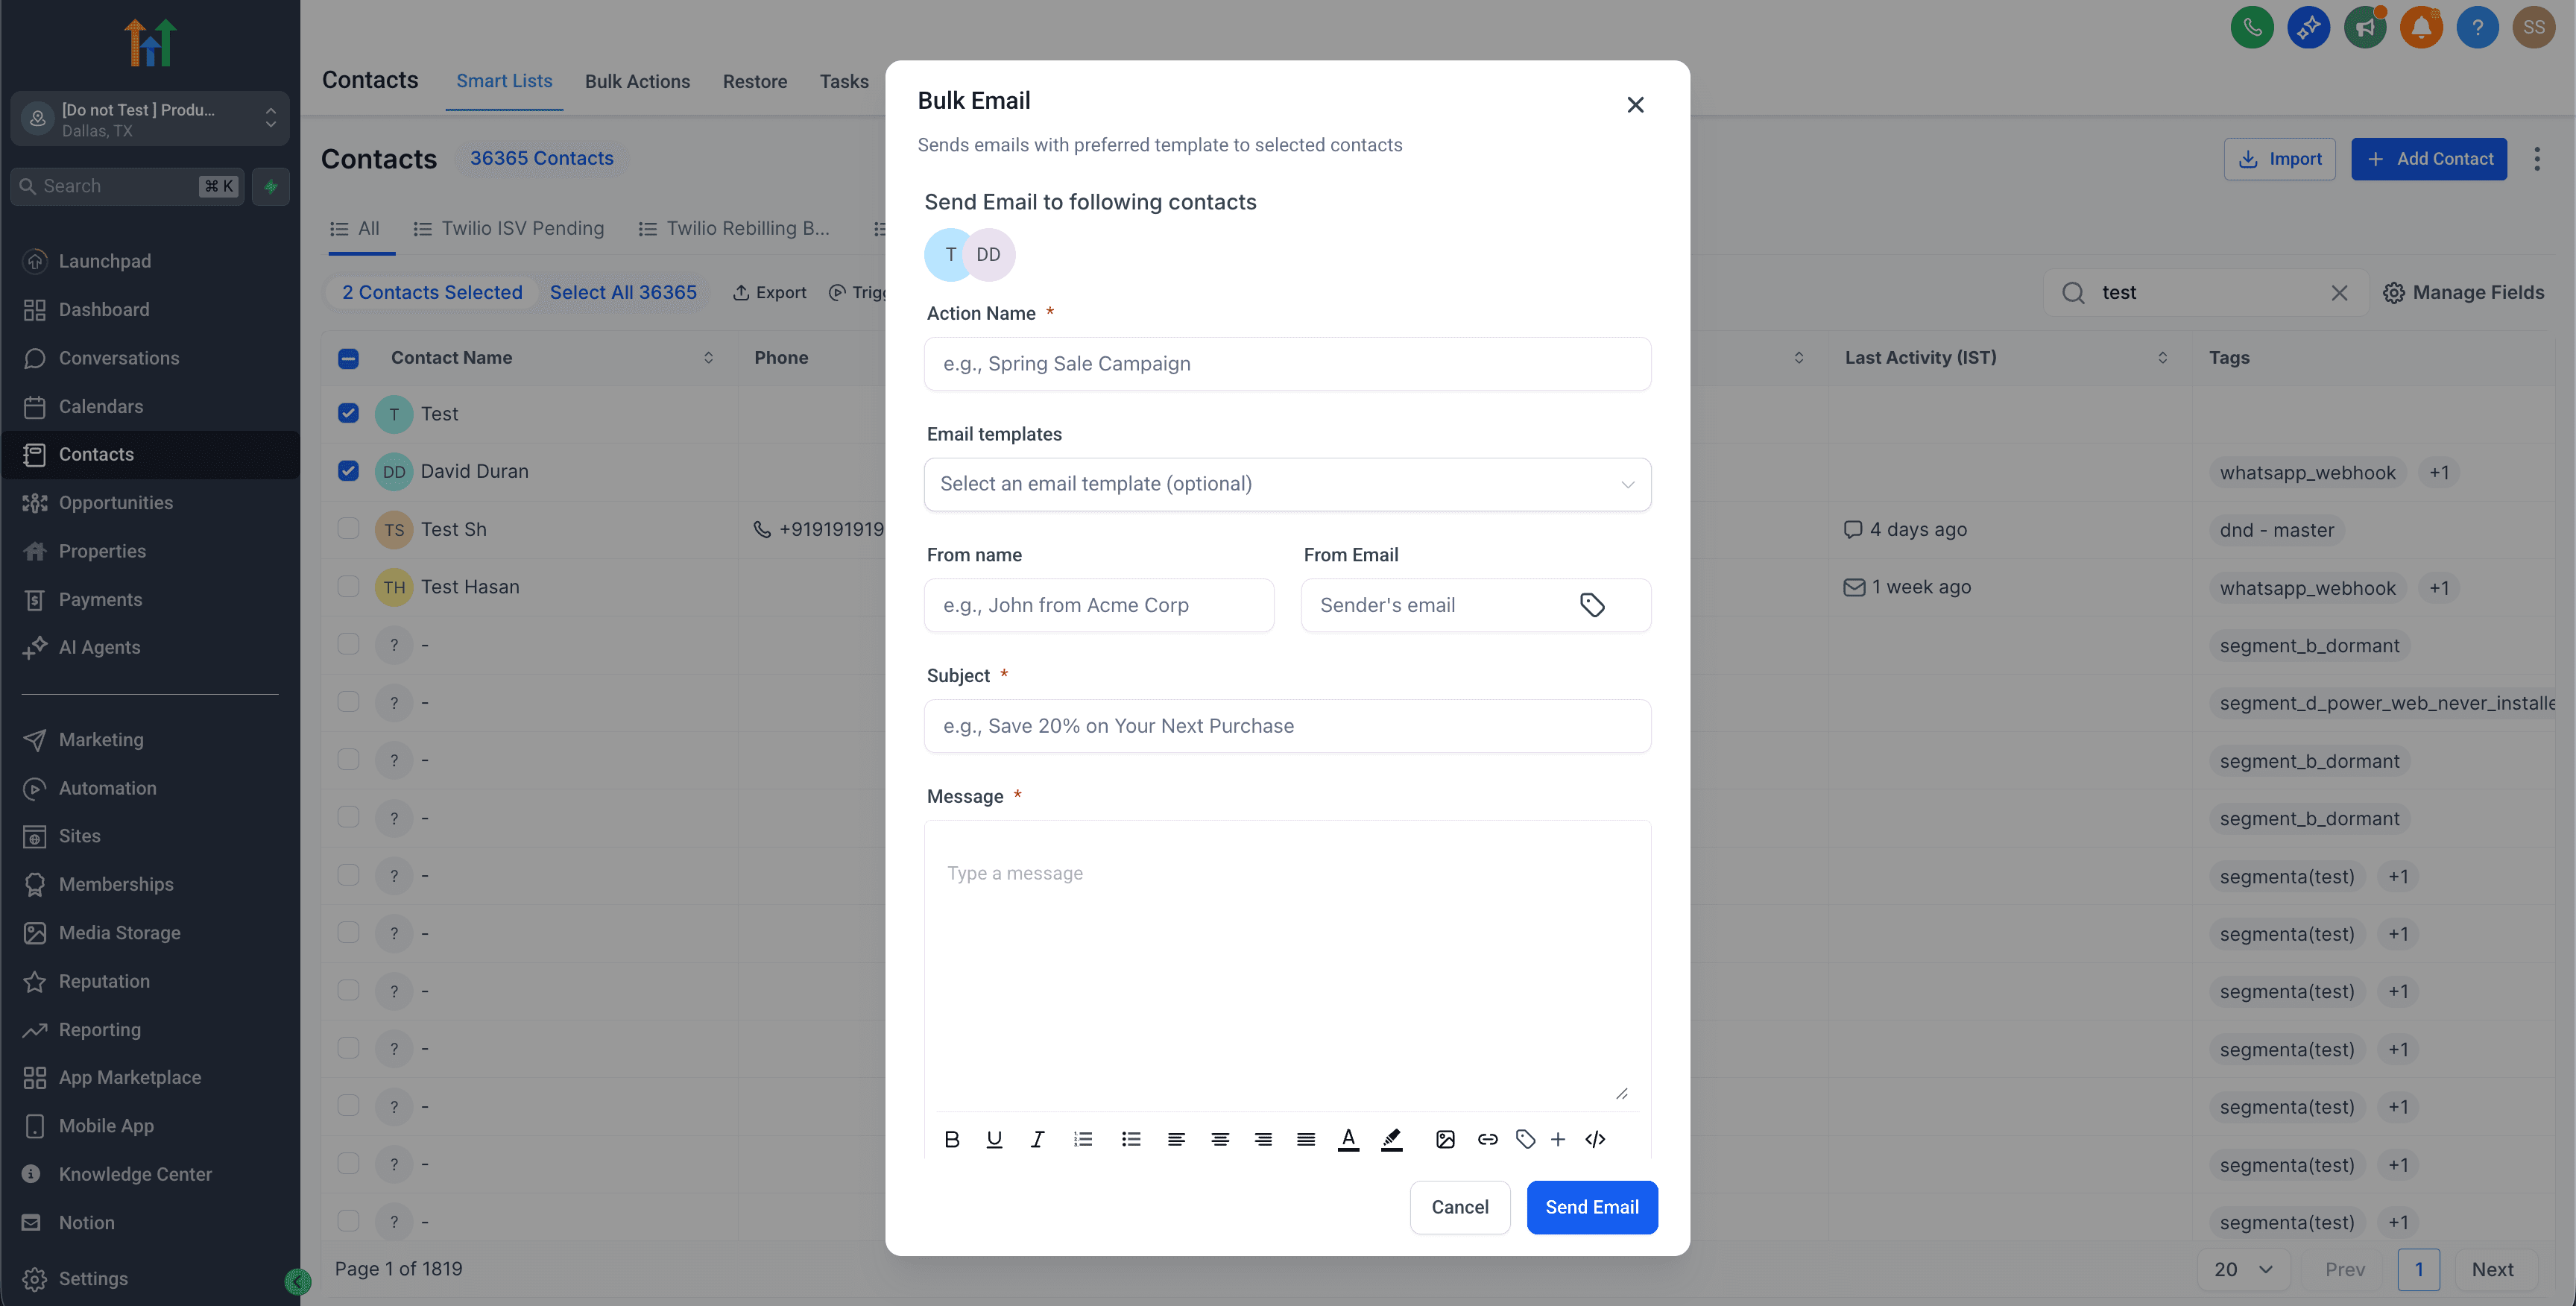Open the Bulk Actions menu
The height and width of the screenshot is (1306, 2576).
[x=637, y=81]
